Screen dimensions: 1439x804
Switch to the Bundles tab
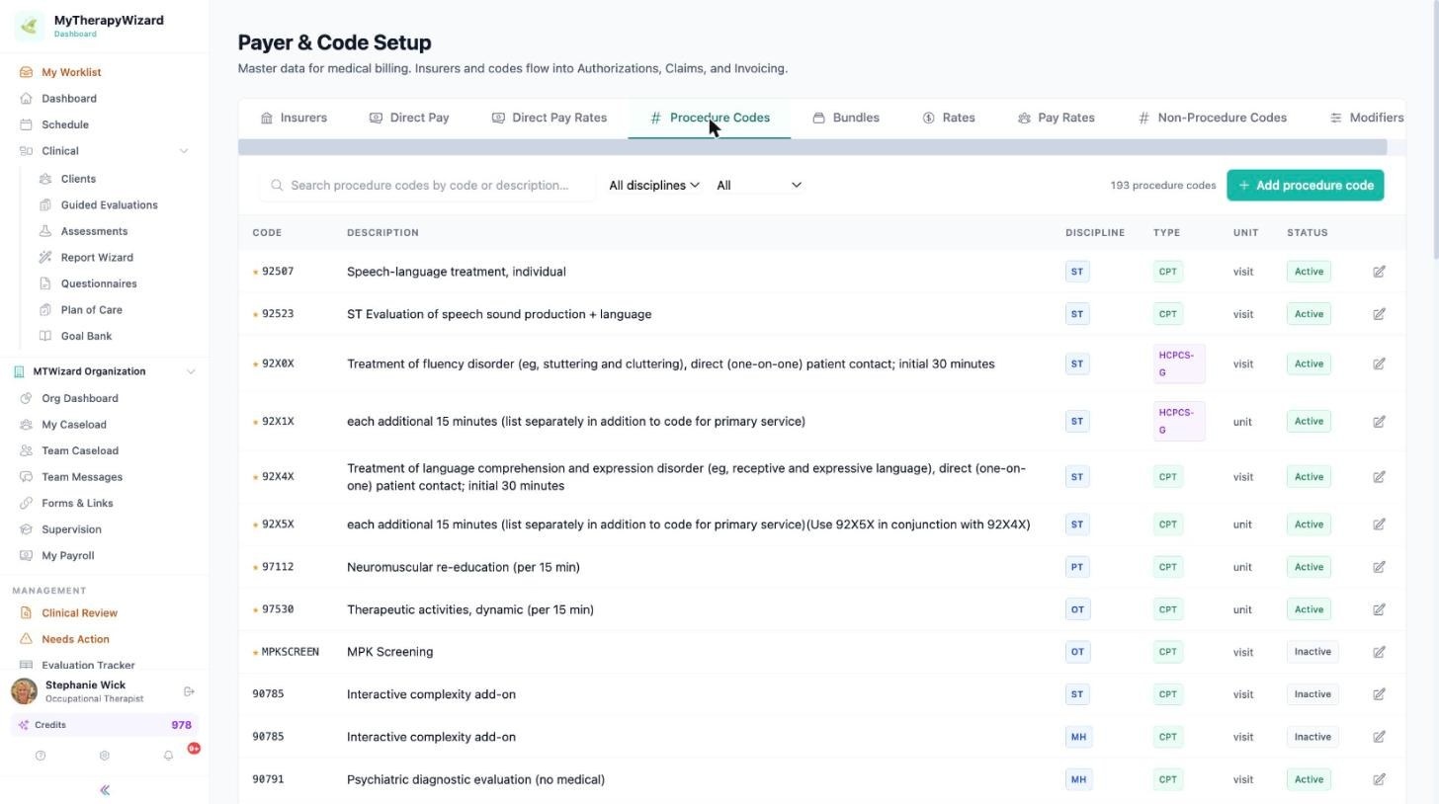tap(846, 118)
